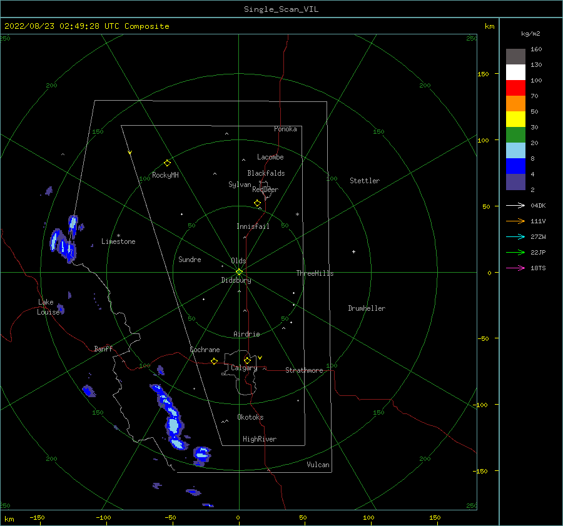Click the Stettler label
The width and height of the screenshot is (563, 526).
pos(365,181)
